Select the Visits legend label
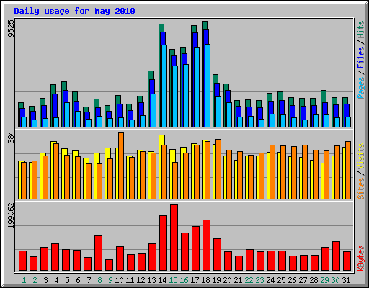Screen dimensions: 369x288 click(x=360, y=156)
